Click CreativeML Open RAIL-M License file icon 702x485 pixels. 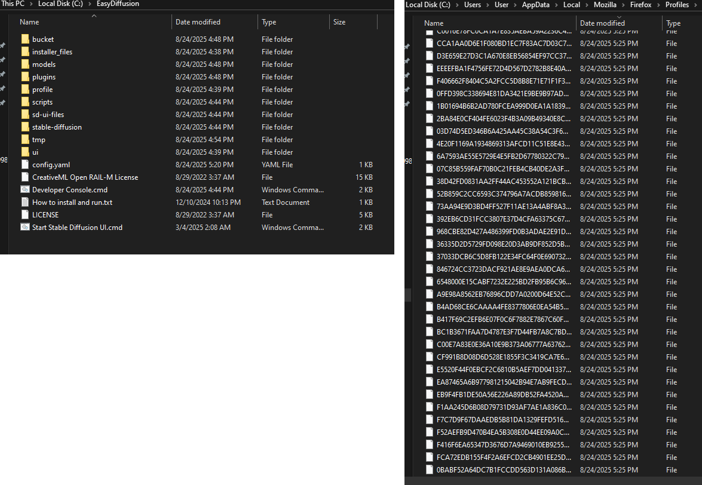click(x=25, y=177)
